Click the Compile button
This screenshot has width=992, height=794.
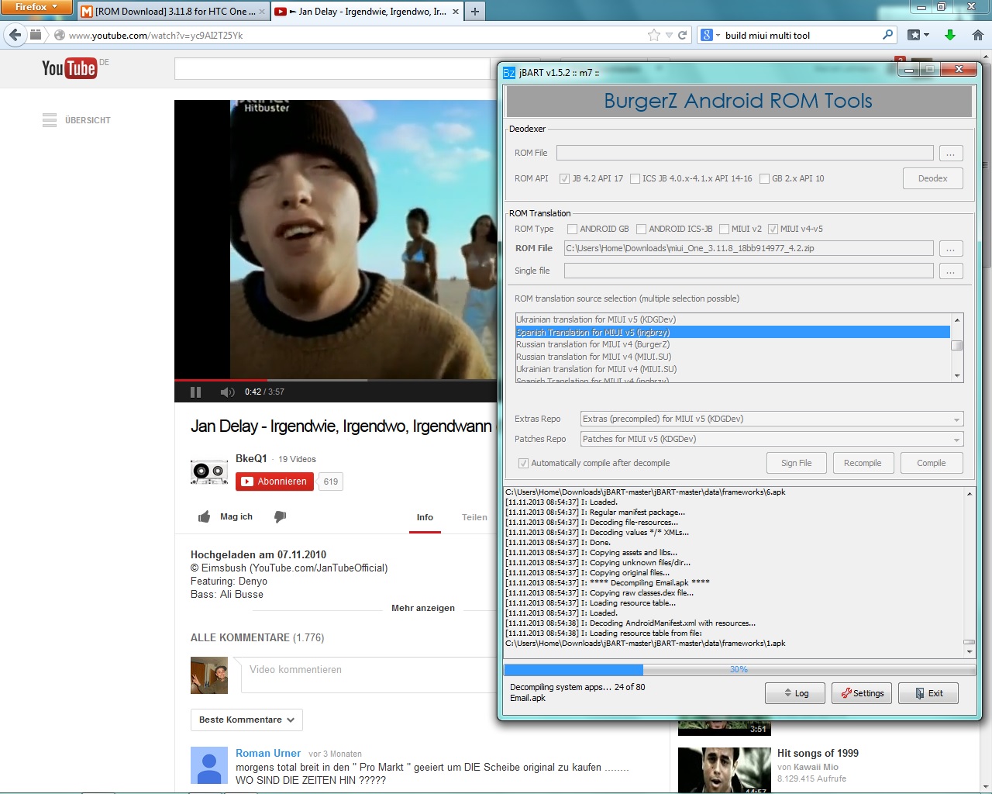pos(932,463)
